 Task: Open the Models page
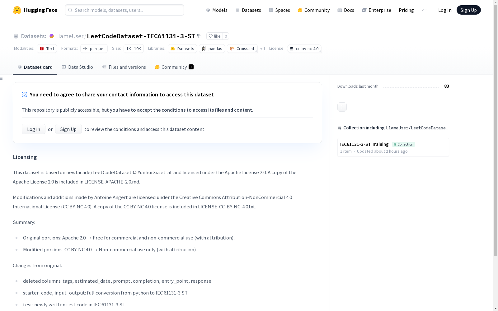217,10
